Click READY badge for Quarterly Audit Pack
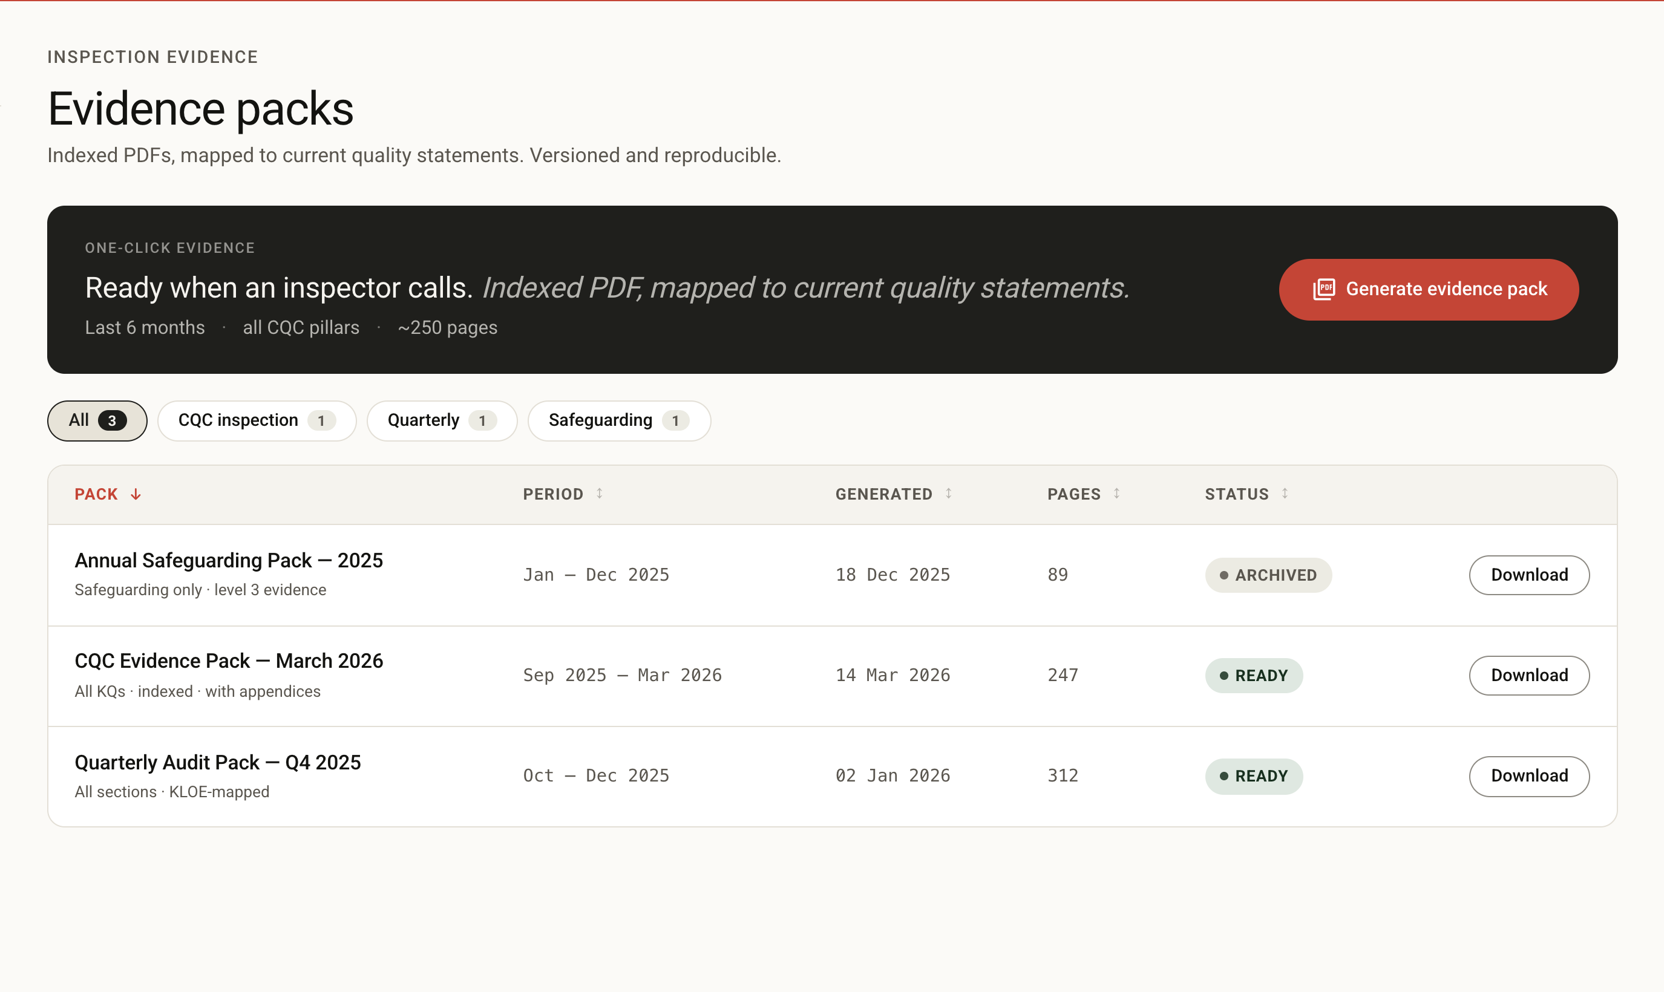 click(1254, 776)
